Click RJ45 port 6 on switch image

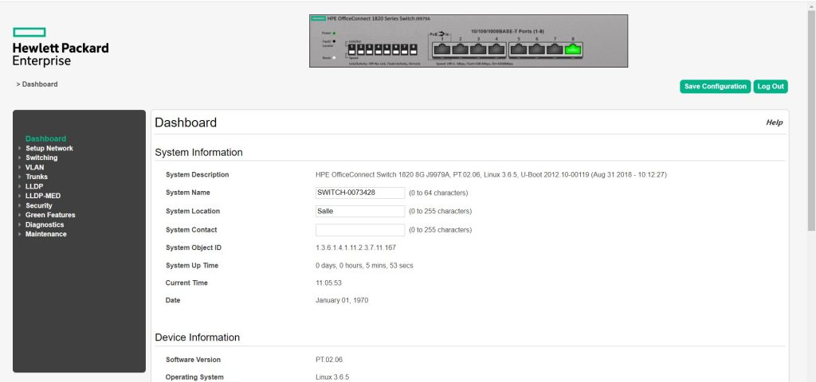click(x=537, y=49)
